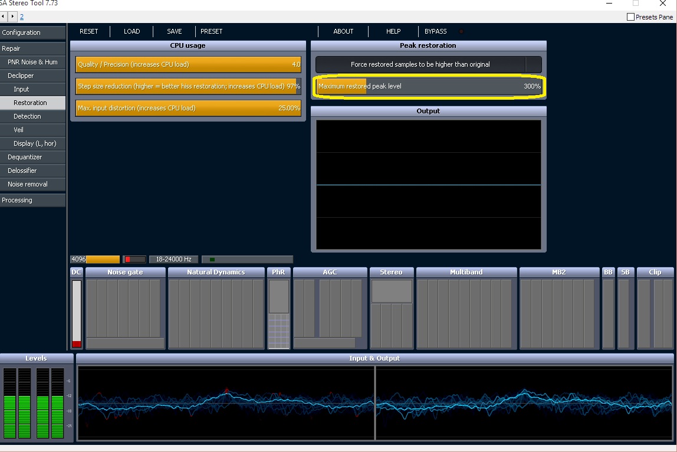Open the Veil page
The image size is (677, 452).
coord(33,130)
